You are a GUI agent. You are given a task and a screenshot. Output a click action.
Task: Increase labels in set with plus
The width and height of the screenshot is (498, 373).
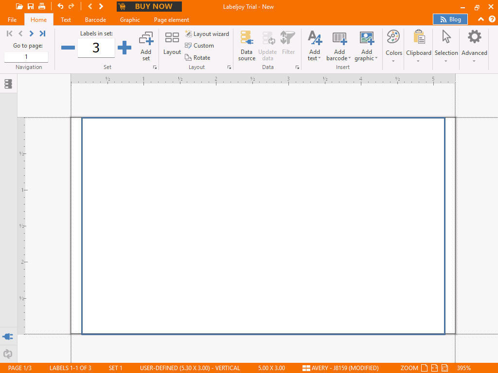[124, 48]
